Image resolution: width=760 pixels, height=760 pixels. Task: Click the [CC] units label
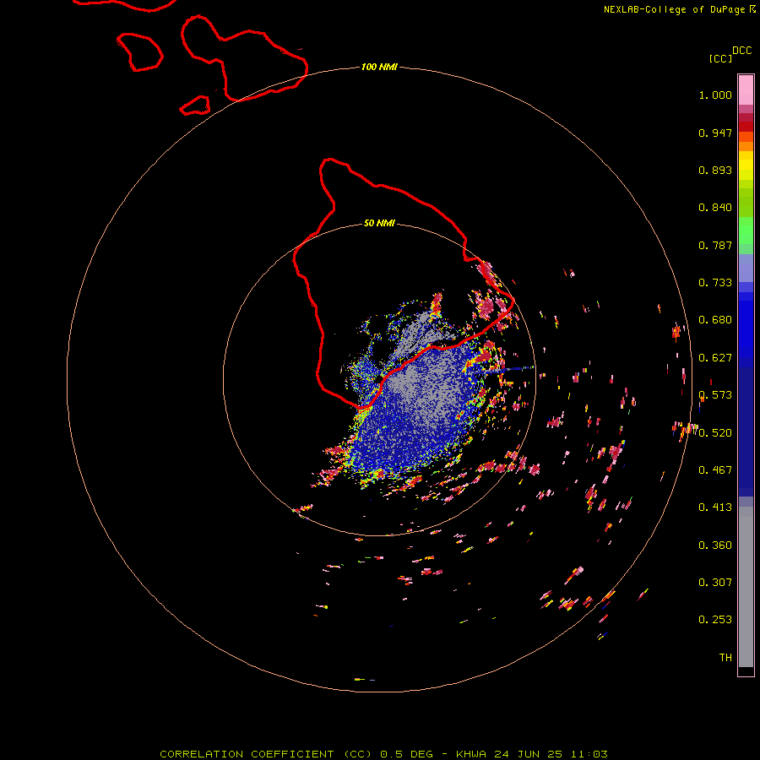pos(720,58)
